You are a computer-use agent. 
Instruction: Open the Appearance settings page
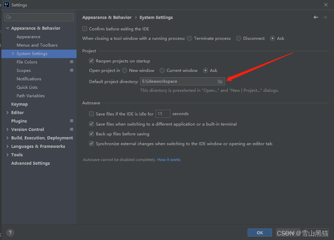click(x=28, y=37)
